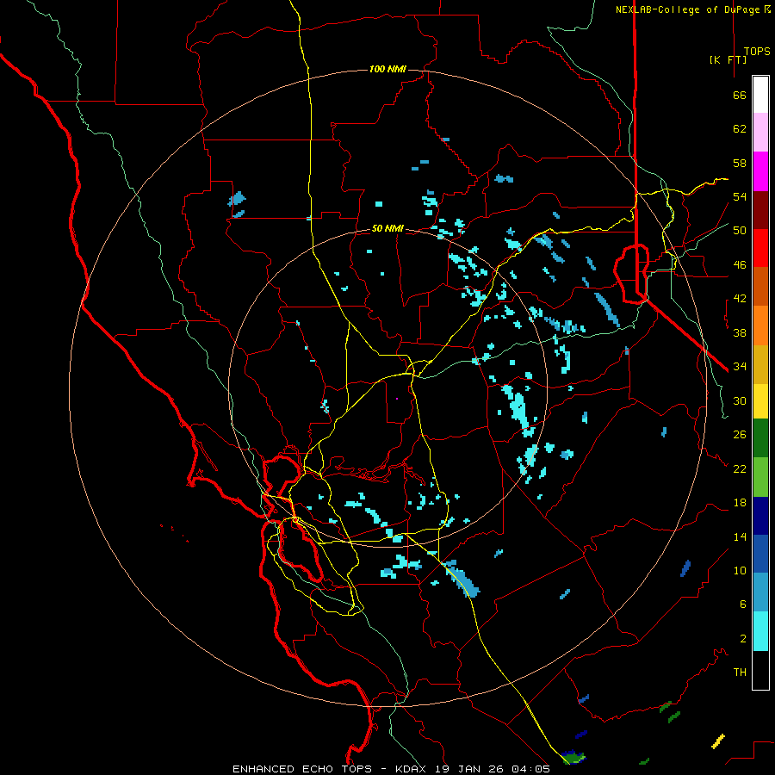775x775 pixels.
Task: Click the 50 NMI range ring label
Action: click(x=387, y=228)
